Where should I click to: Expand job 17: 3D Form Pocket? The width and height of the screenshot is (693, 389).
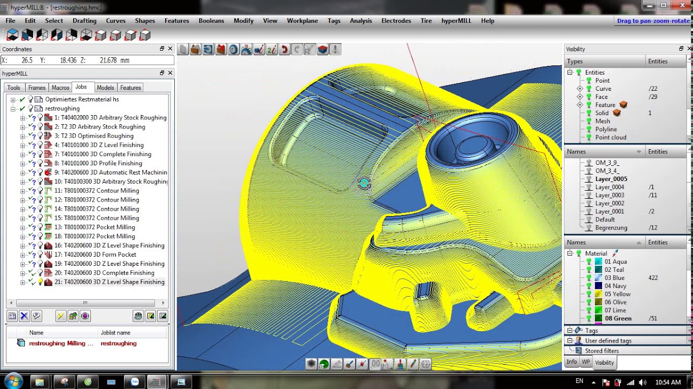22,254
